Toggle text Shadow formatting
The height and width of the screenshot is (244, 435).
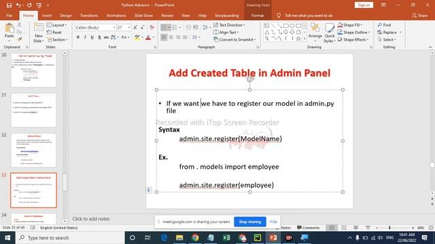coord(99,37)
